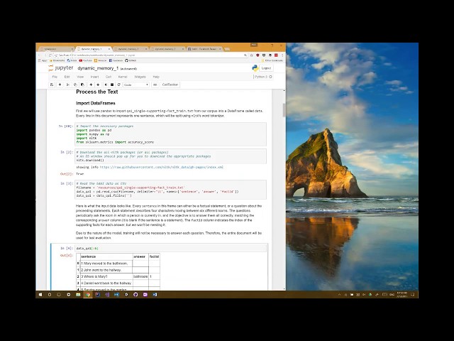Bookmark this page with the star icon
Viewport: 454px width, 341px height.
[251, 55]
